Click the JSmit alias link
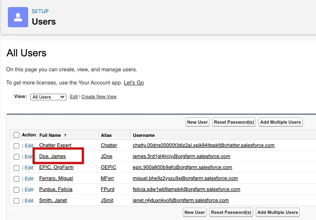This screenshot has height=220, width=316. 107,200
